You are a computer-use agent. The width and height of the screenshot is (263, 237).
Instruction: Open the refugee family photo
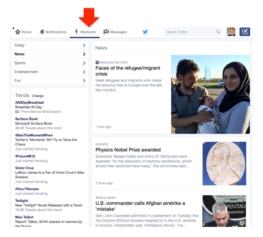[210, 94]
